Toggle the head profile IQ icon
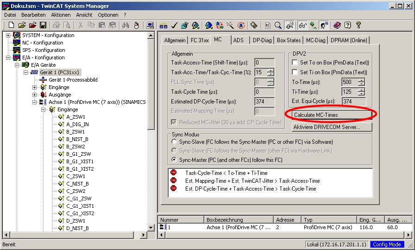Viewport: 415px width, 250px height. (x=324, y=25)
